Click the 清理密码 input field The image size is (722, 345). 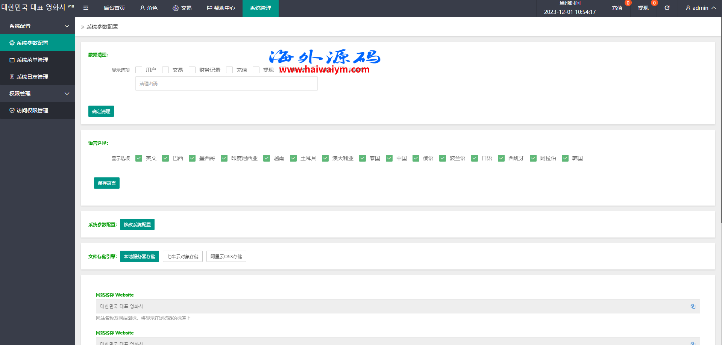pyautogui.click(x=226, y=83)
